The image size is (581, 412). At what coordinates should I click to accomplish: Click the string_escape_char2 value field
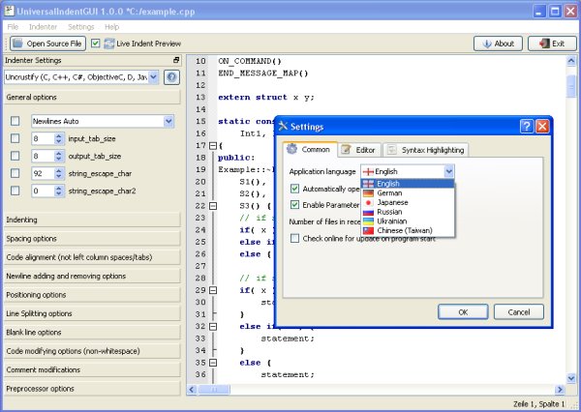[43, 191]
